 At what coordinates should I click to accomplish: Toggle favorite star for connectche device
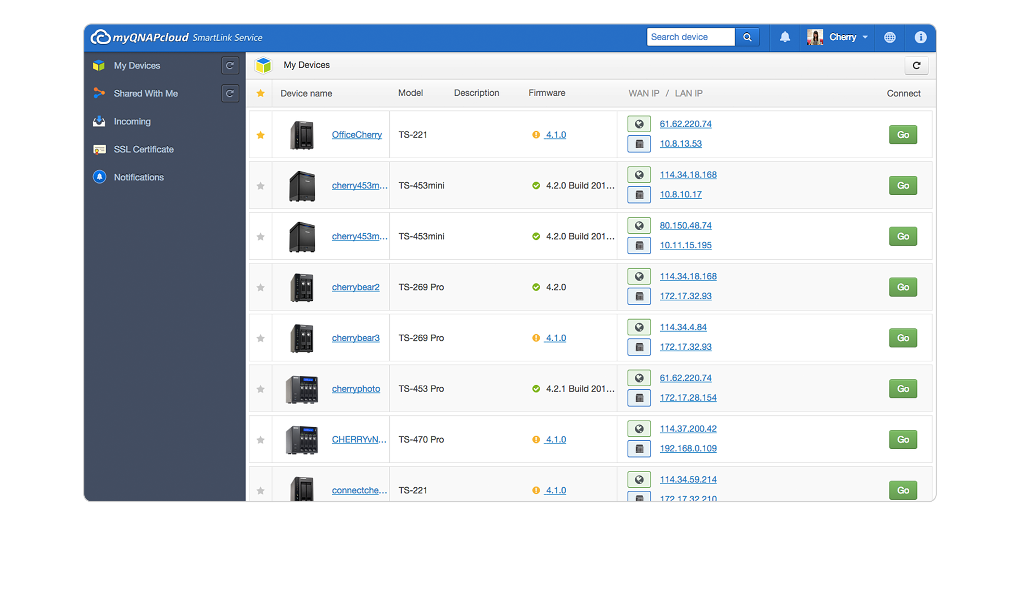tap(261, 491)
